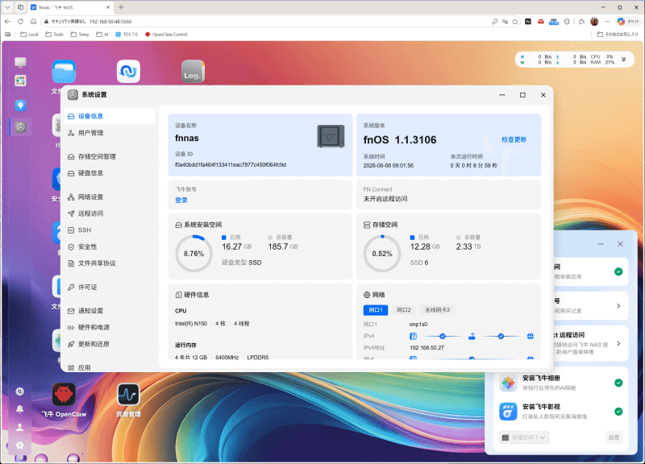Screen dimensions: 645x464
Task: Open the TOS 7.0 bookmark
Action: pyautogui.click(x=127, y=35)
